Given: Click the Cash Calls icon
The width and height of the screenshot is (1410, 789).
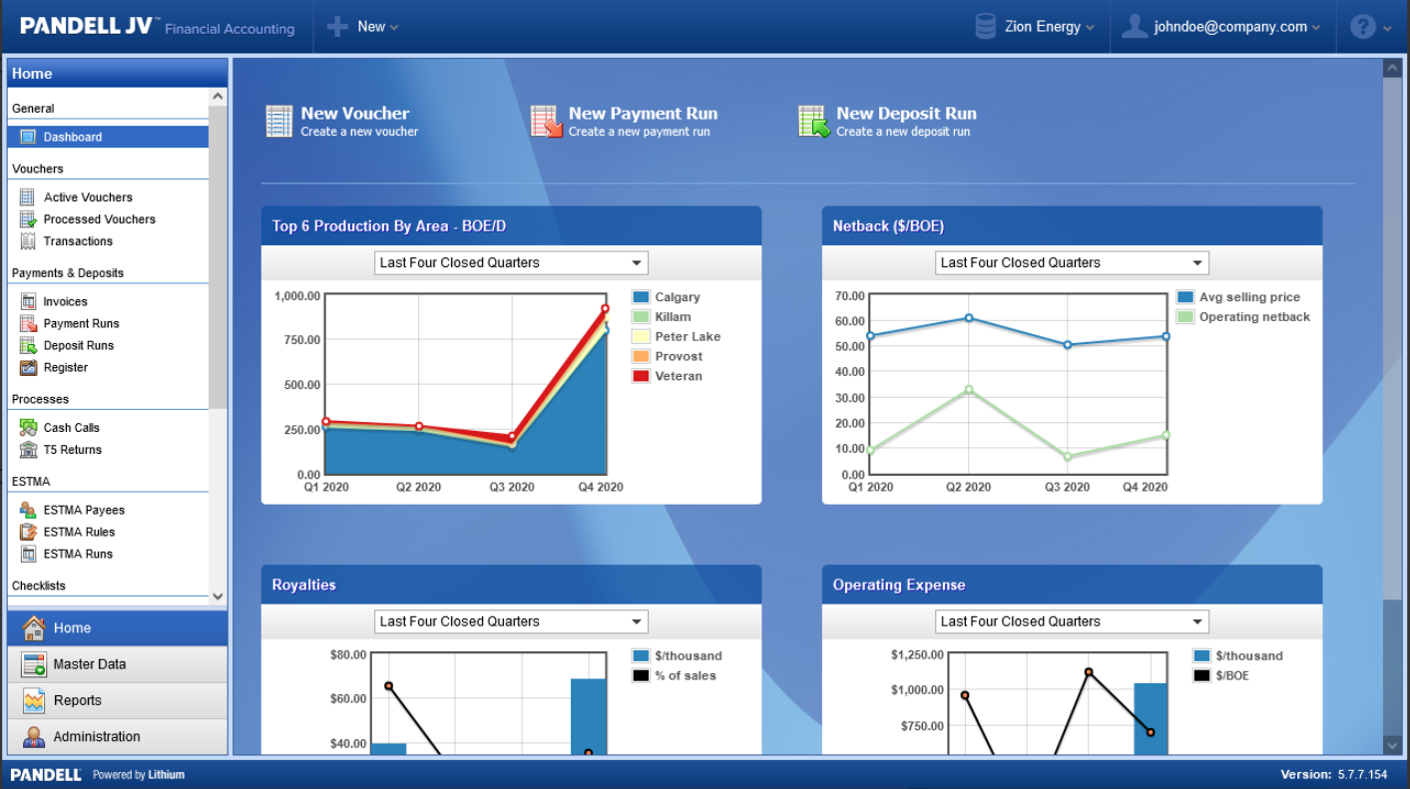Looking at the screenshot, I should [28, 427].
